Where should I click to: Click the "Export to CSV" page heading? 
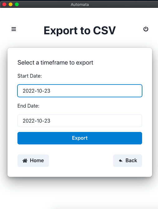[79, 31]
